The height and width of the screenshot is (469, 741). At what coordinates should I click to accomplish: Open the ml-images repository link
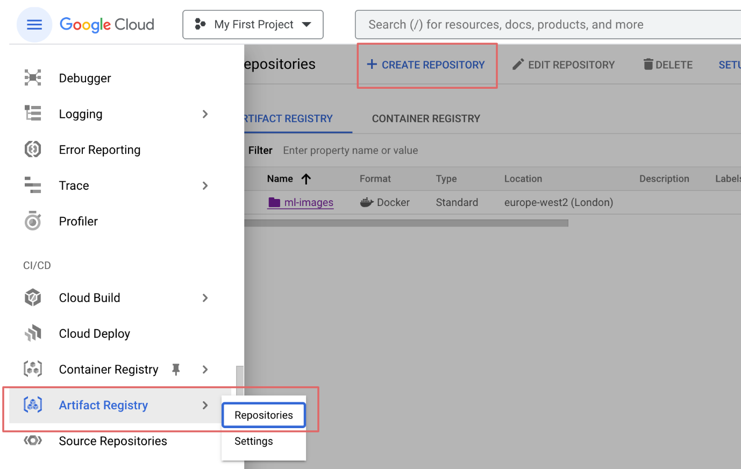pyautogui.click(x=308, y=203)
